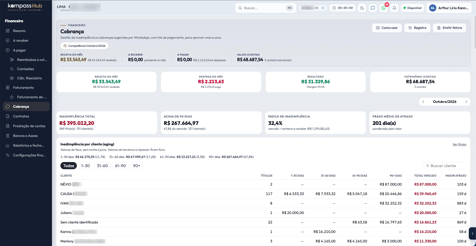
Task: Toggle dark mode with the moon icon
Action: (x=362, y=8)
